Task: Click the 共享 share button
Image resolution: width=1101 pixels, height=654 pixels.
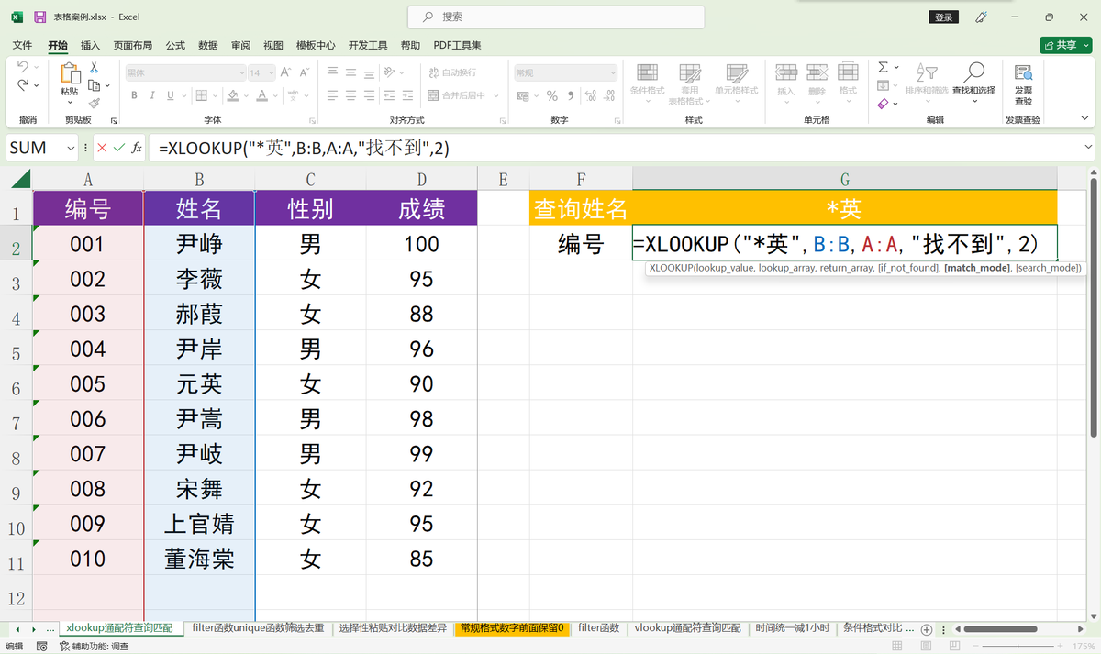Action: (x=1064, y=45)
